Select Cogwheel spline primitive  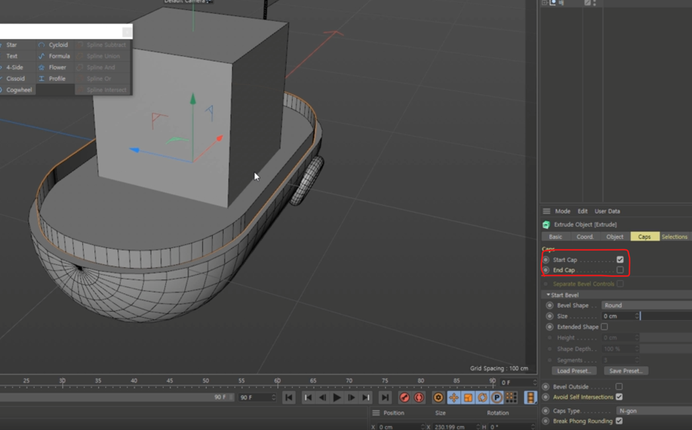(18, 90)
